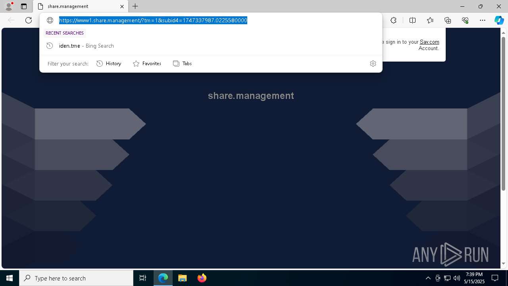Open the Collections icon
Image resolution: width=508 pixels, height=286 pixels.
(448, 20)
